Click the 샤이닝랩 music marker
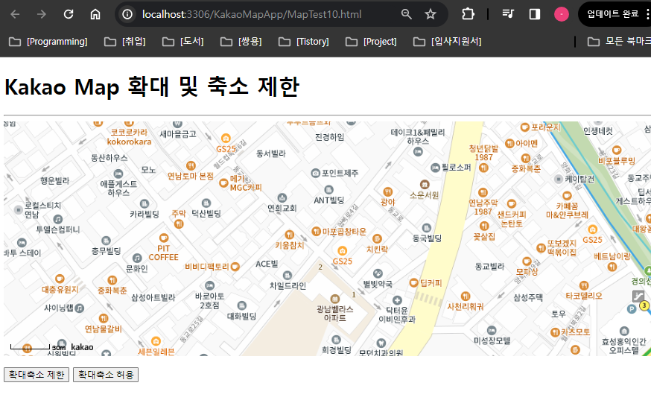This screenshot has width=651, height=409. click(x=79, y=308)
